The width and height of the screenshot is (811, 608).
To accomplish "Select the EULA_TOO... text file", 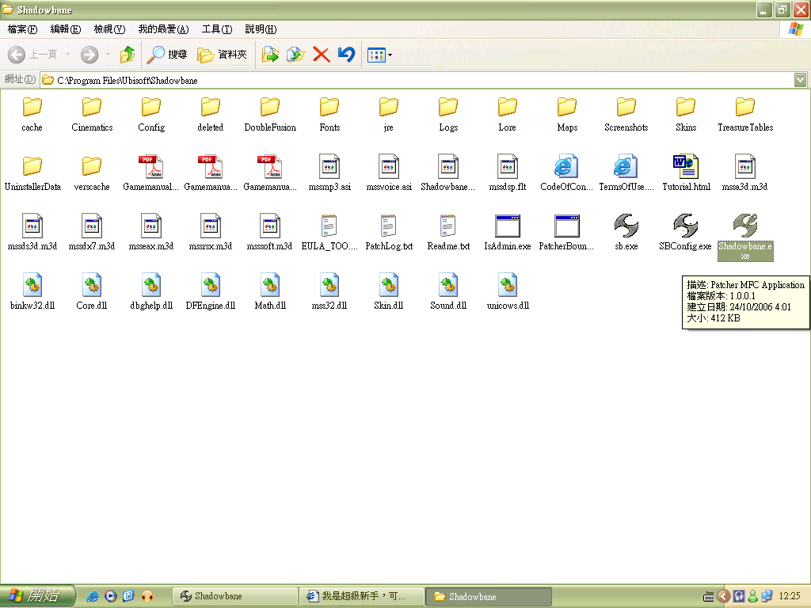I will (329, 234).
